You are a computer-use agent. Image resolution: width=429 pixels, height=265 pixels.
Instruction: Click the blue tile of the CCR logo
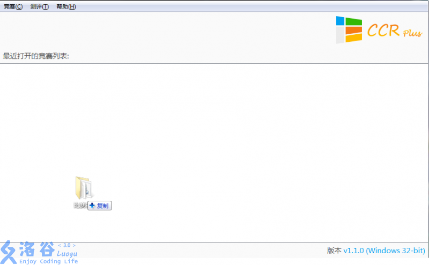click(341, 20)
